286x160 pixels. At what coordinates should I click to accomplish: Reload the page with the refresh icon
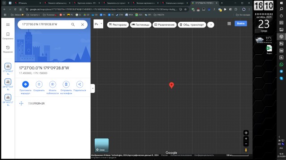(x=15, y=9)
